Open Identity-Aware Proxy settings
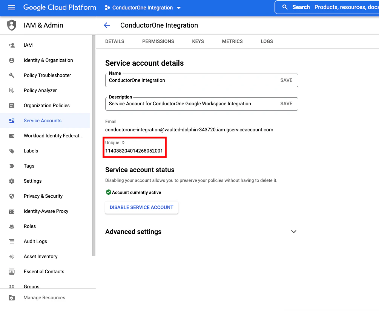 point(46,211)
